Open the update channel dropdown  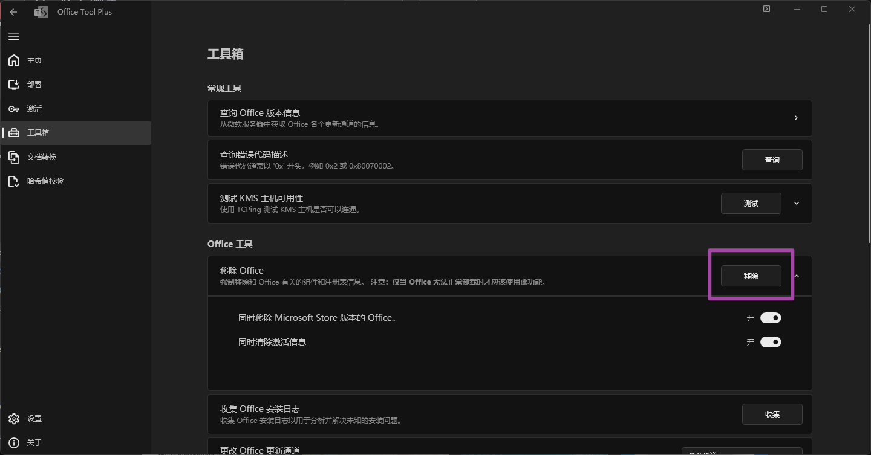pyautogui.click(x=742, y=451)
